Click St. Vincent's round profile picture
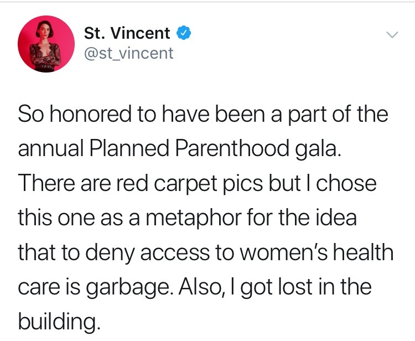 click(x=46, y=44)
